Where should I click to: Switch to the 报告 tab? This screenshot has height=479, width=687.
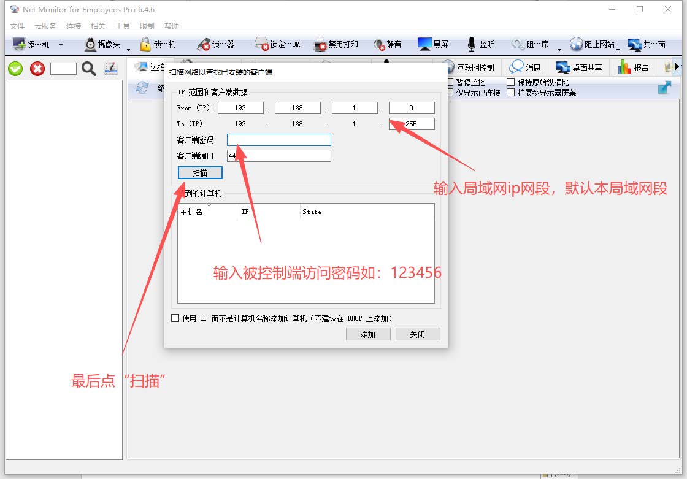click(x=634, y=67)
